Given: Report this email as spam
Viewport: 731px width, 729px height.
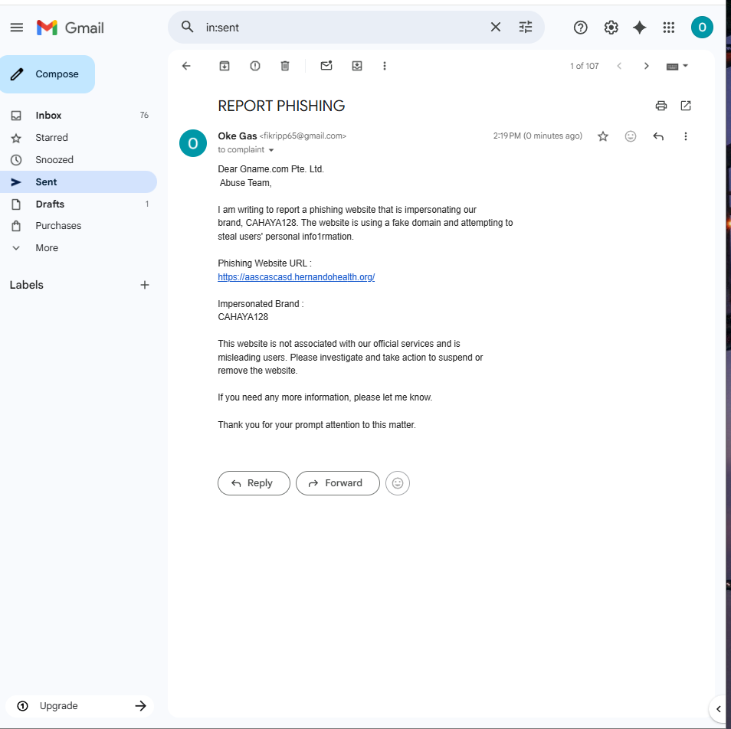Looking at the screenshot, I should click(255, 66).
